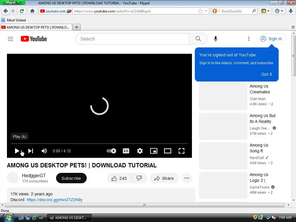Open the Most Visited bookmarks folder
Screen dimensions: 296x222
[14, 20]
